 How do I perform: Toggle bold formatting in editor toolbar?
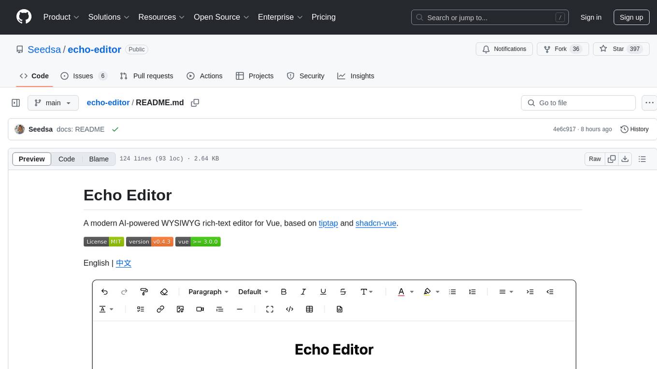[284, 292]
